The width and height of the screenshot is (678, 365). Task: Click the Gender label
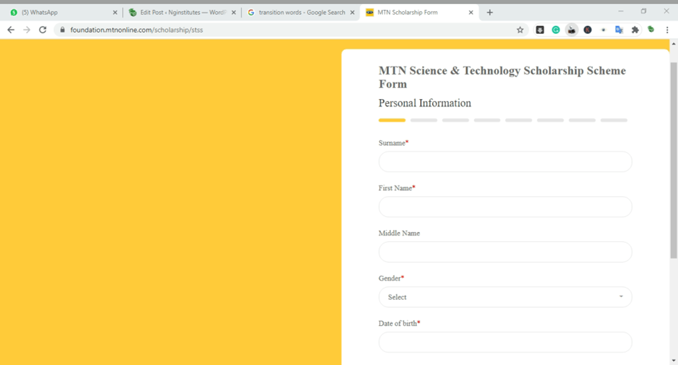pyautogui.click(x=391, y=278)
